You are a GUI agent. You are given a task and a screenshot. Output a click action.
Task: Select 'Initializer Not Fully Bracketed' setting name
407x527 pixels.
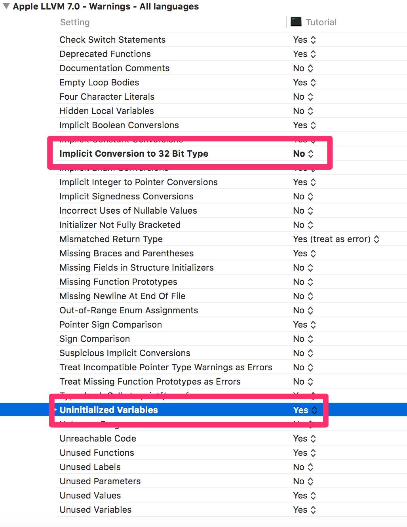click(x=120, y=225)
